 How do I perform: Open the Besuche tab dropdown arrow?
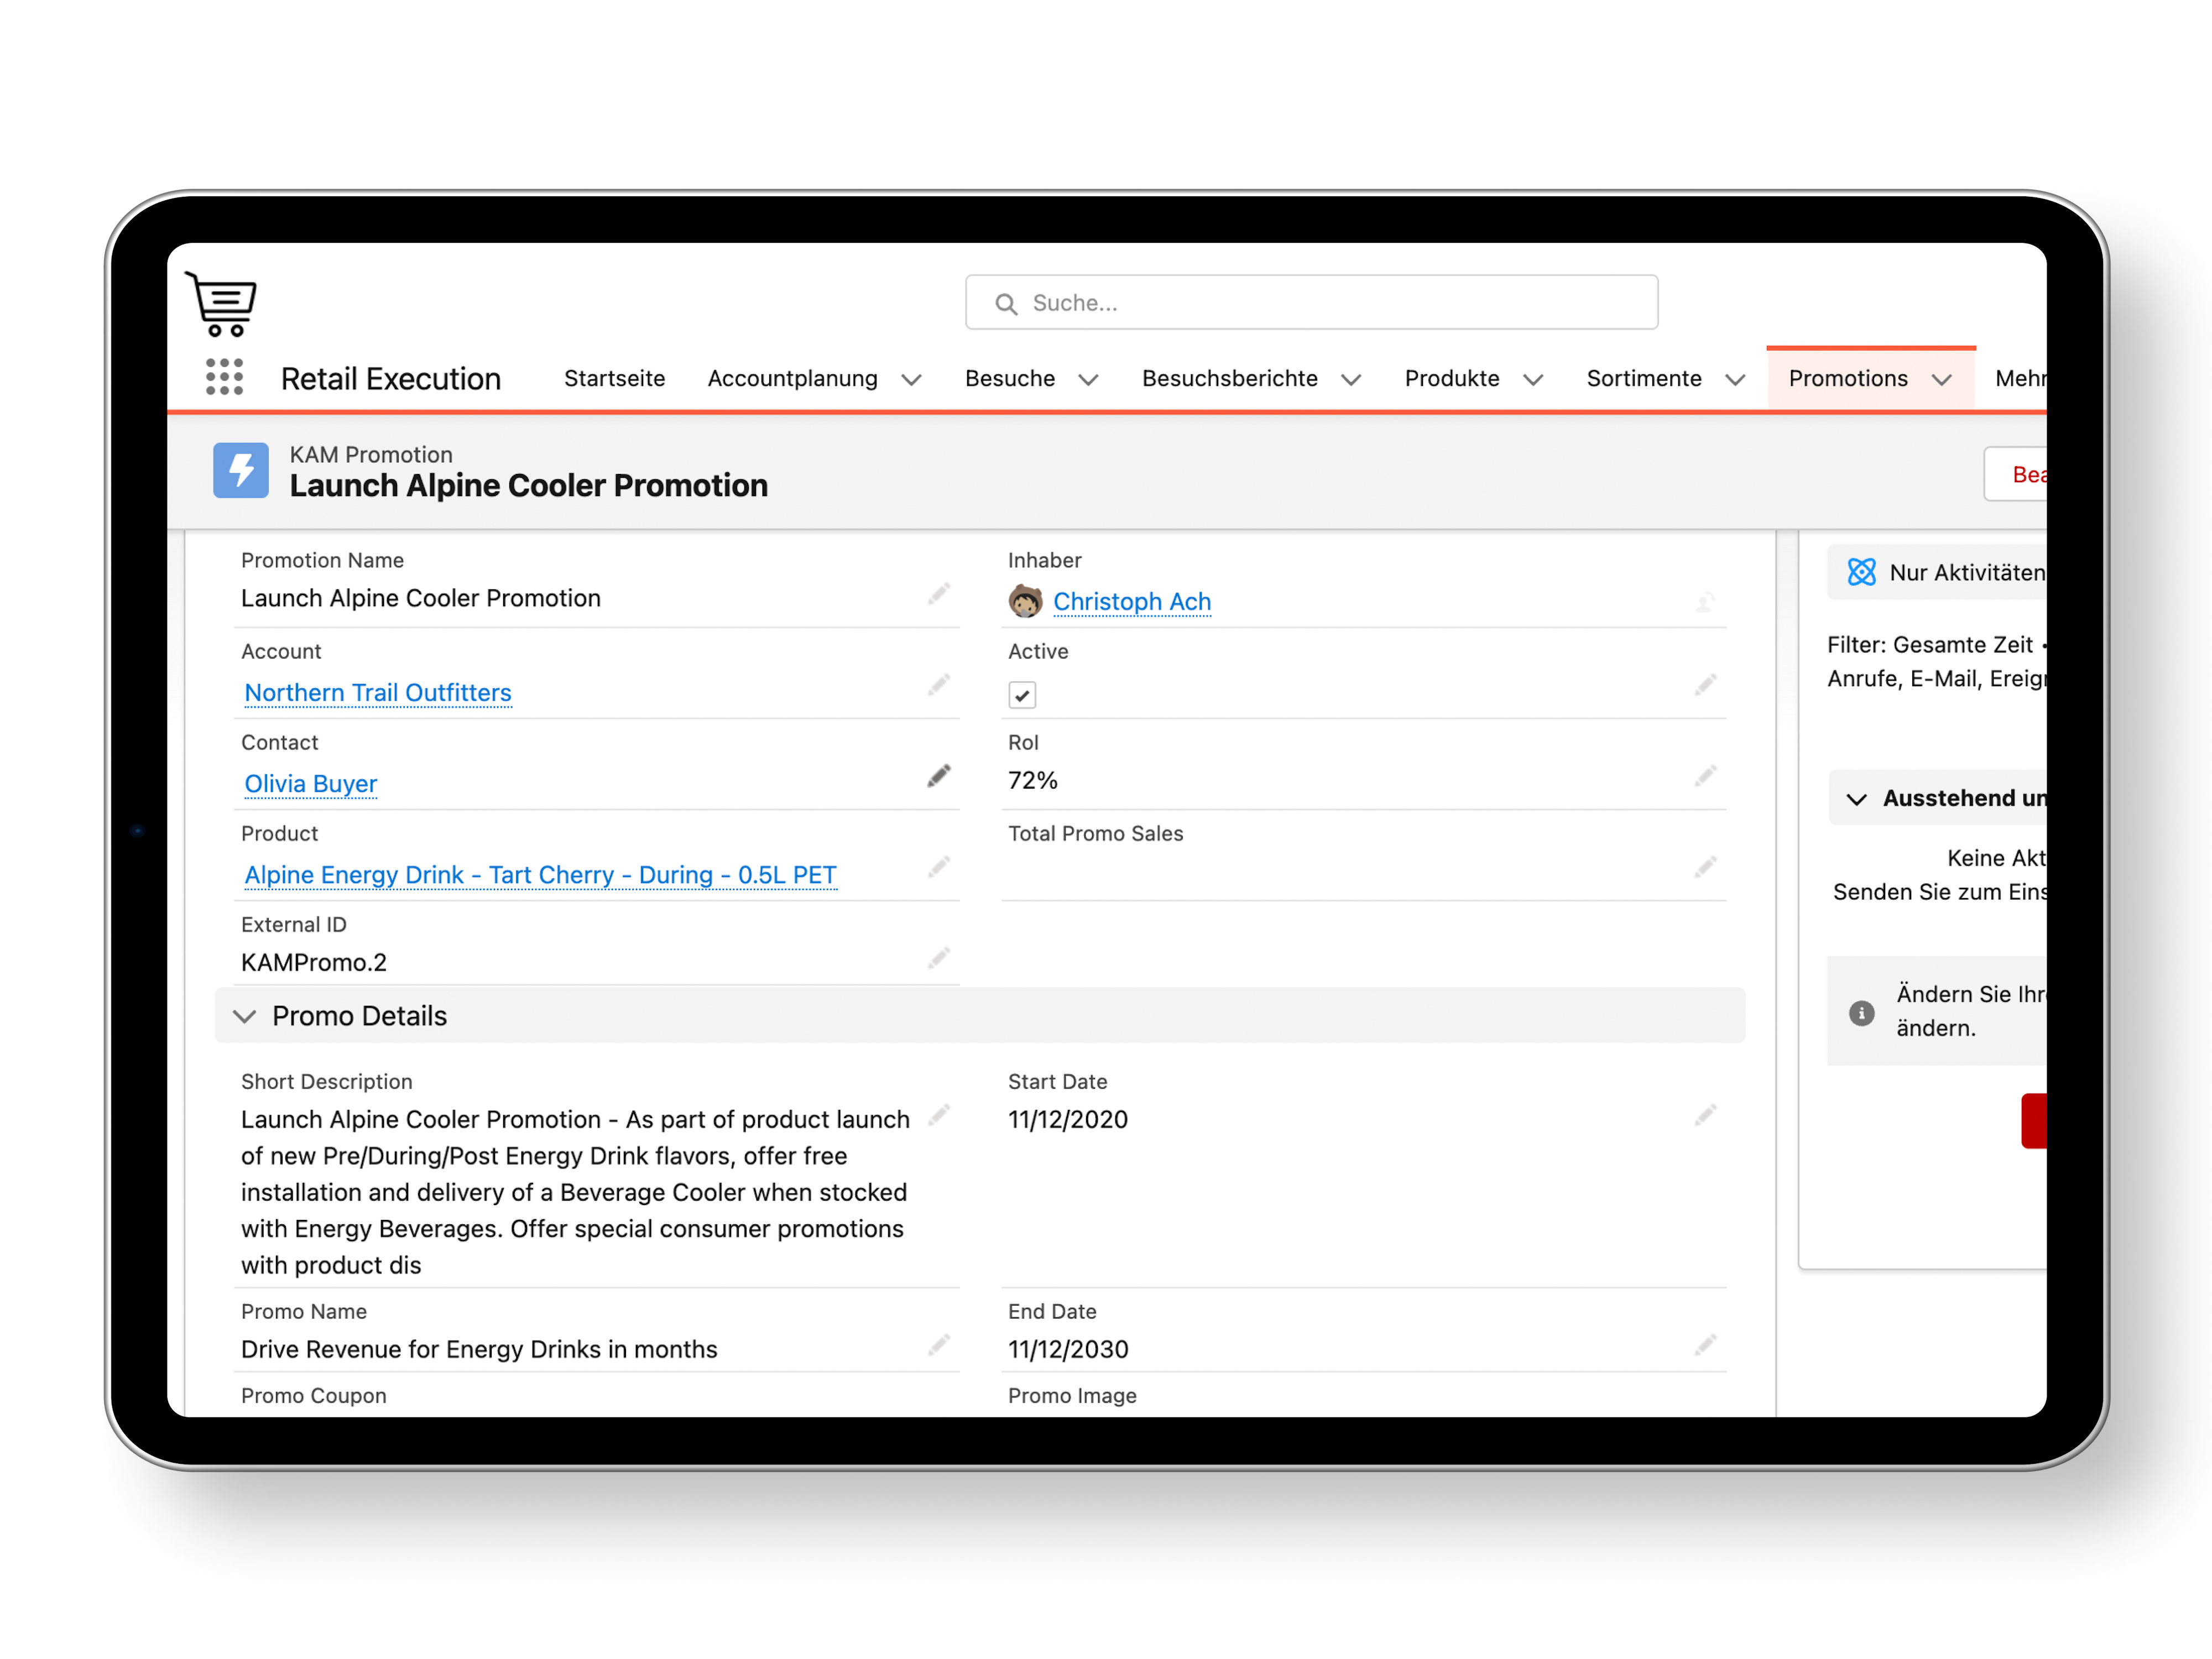pyautogui.click(x=1089, y=380)
